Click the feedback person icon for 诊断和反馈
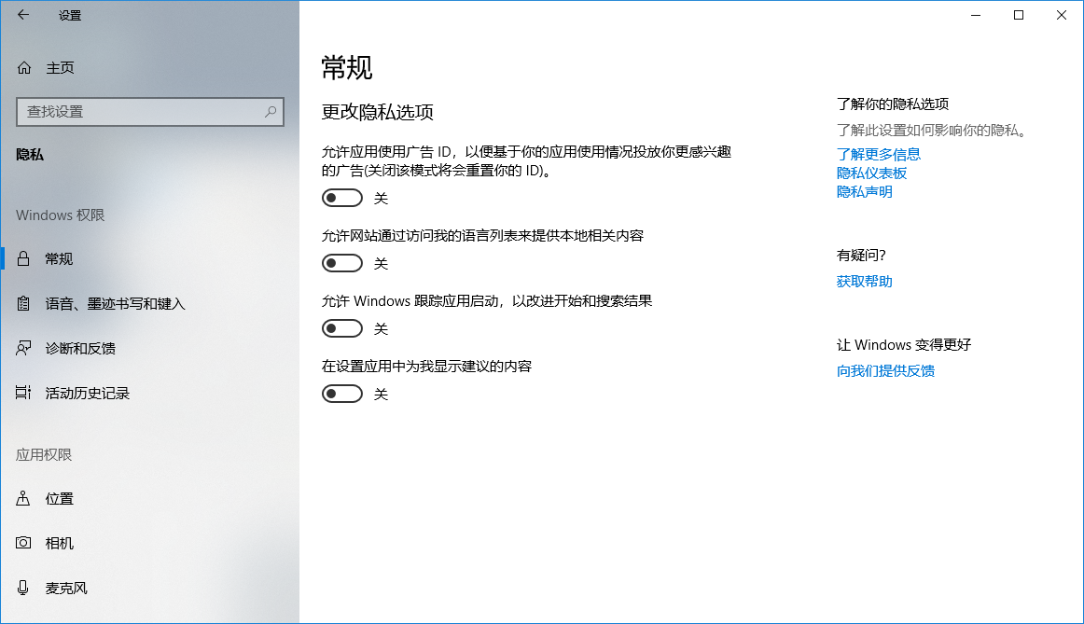The height and width of the screenshot is (624, 1084). (23, 348)
